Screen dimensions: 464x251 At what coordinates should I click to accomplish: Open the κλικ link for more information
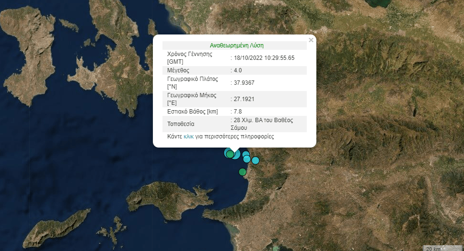[x=188, y=137]
